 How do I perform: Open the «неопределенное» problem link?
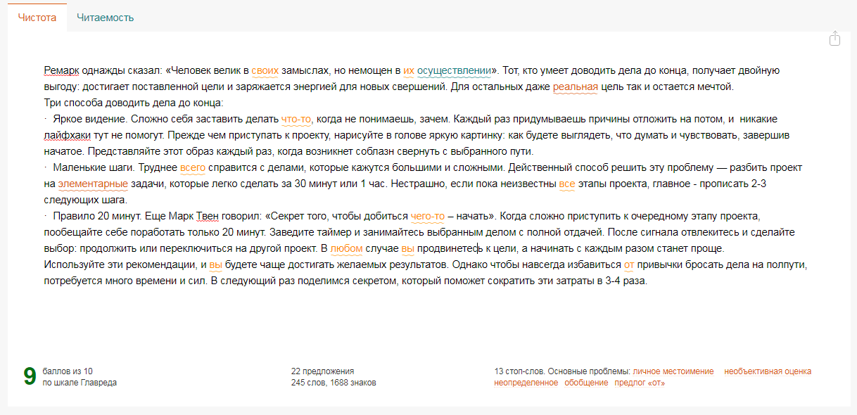(526, 383)
